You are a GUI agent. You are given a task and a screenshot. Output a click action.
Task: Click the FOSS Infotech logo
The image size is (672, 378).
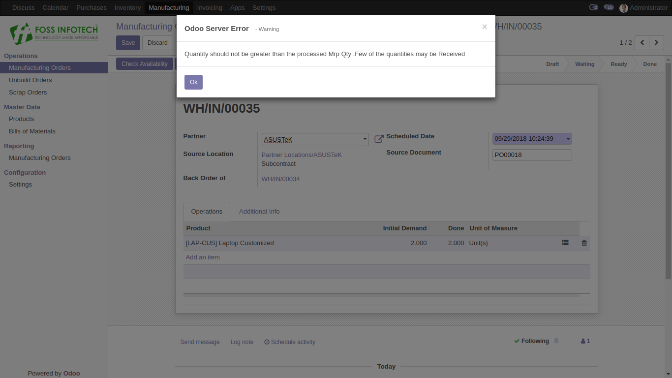pyautogui.click(x=54, y=33)
